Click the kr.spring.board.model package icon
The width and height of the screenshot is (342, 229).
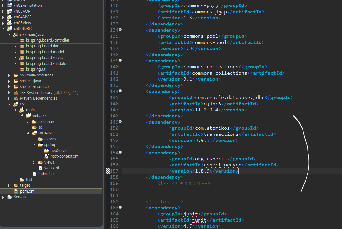coord(22,52)
